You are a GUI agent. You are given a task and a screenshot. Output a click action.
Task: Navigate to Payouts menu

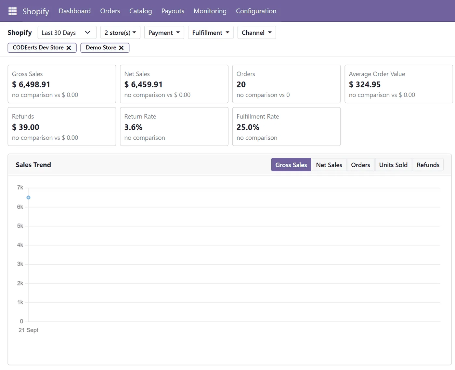click(x=173, y=11)
